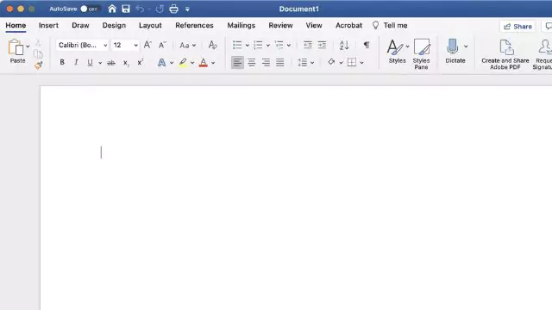Apply superscript formatting
The image size is (552, 310).
140,62
